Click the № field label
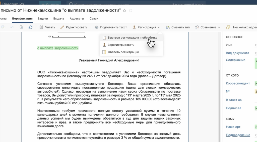 (x=228, y=91)
